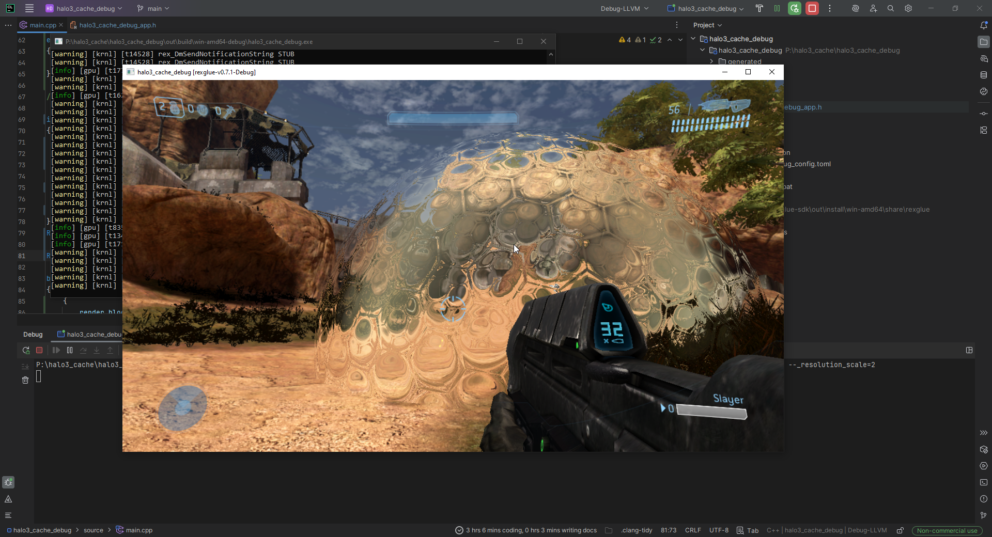Clear console with the trash icon
The image size is (992, 537).
(x=25, y=380)
